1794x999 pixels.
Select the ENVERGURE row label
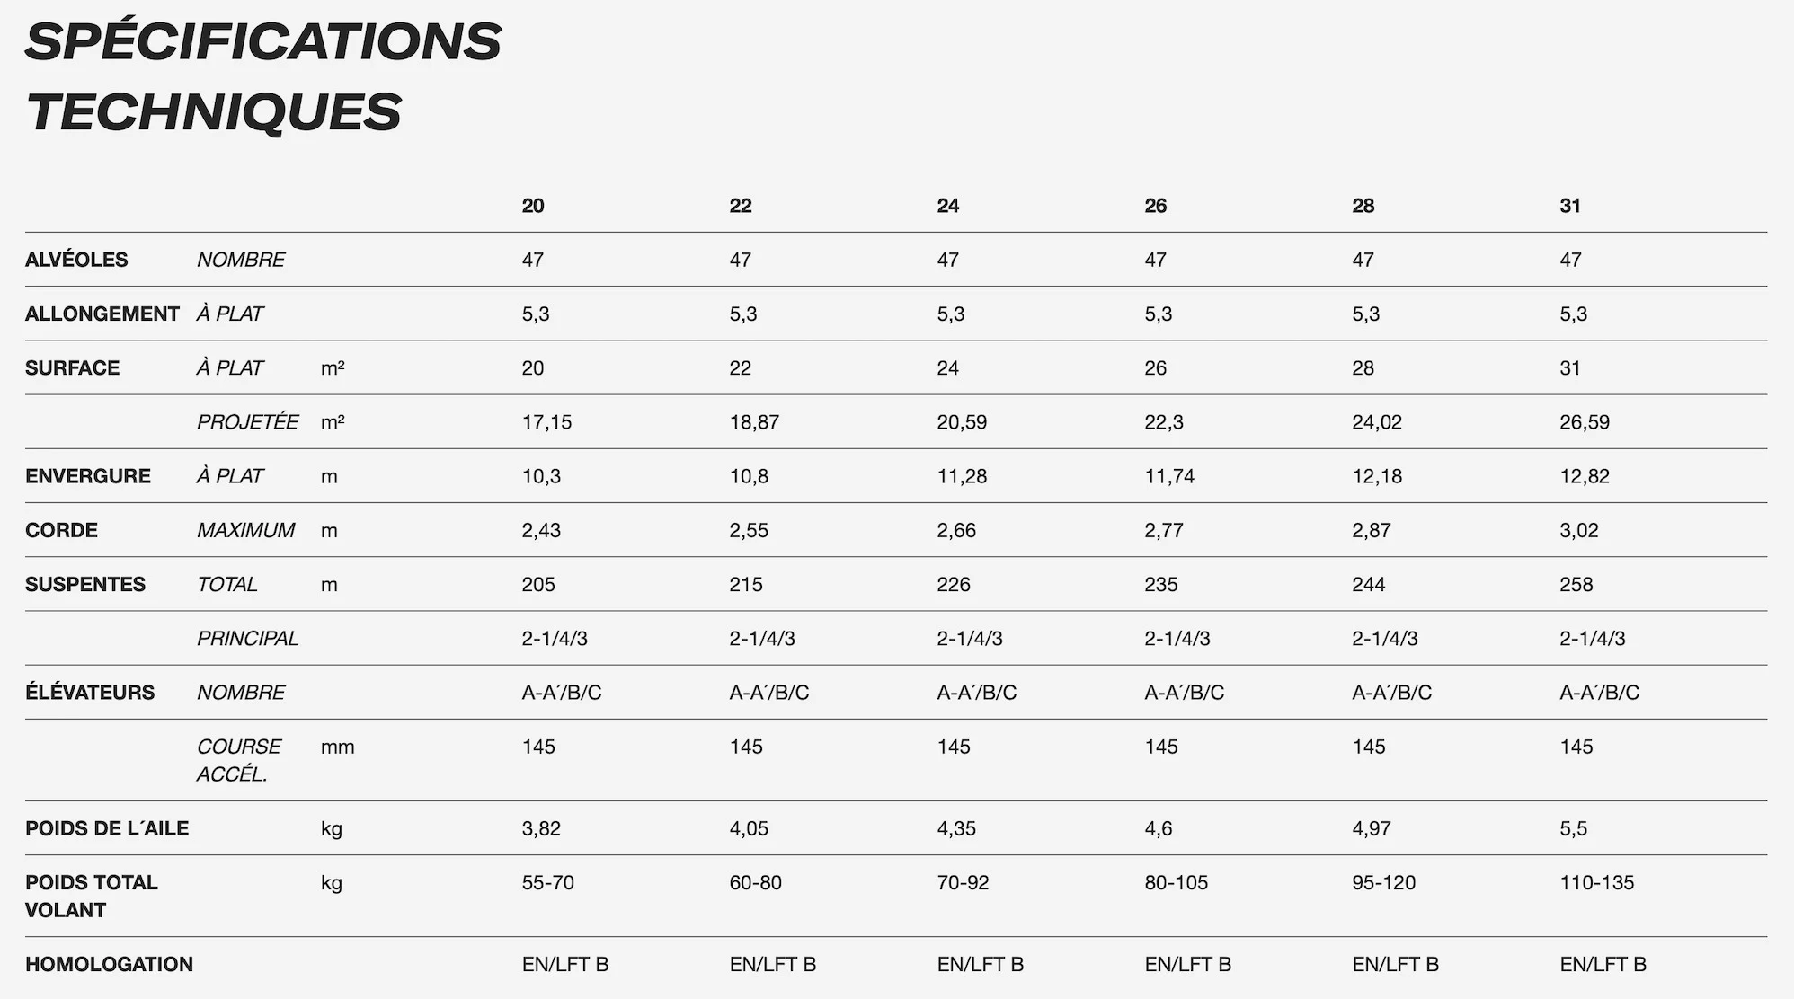(87, 476)
